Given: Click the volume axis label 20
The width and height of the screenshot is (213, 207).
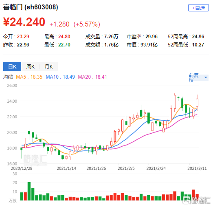Looking at the screenshot, I should 15,183.
